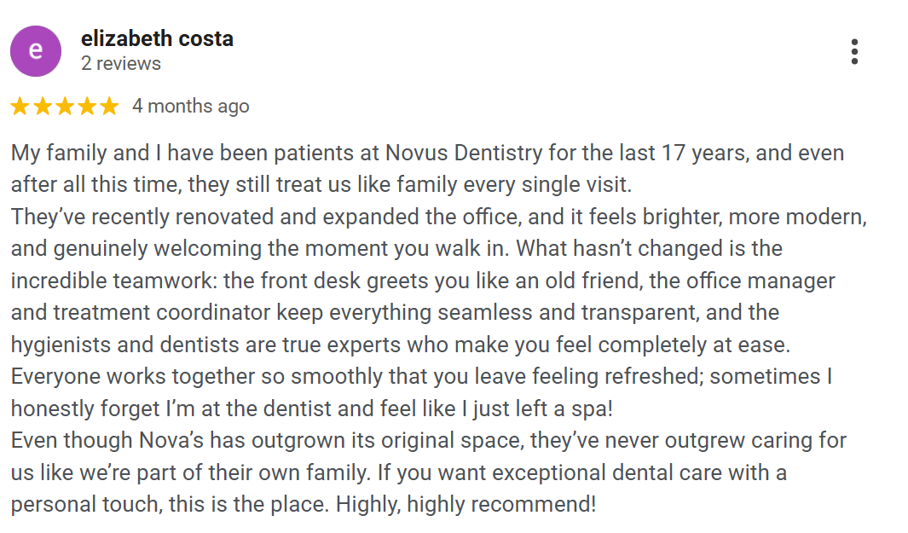Viewport: 908px width, 533px height.
Task: Click the words 'Novus Dentistry' in the review
Action: (463, 154)
